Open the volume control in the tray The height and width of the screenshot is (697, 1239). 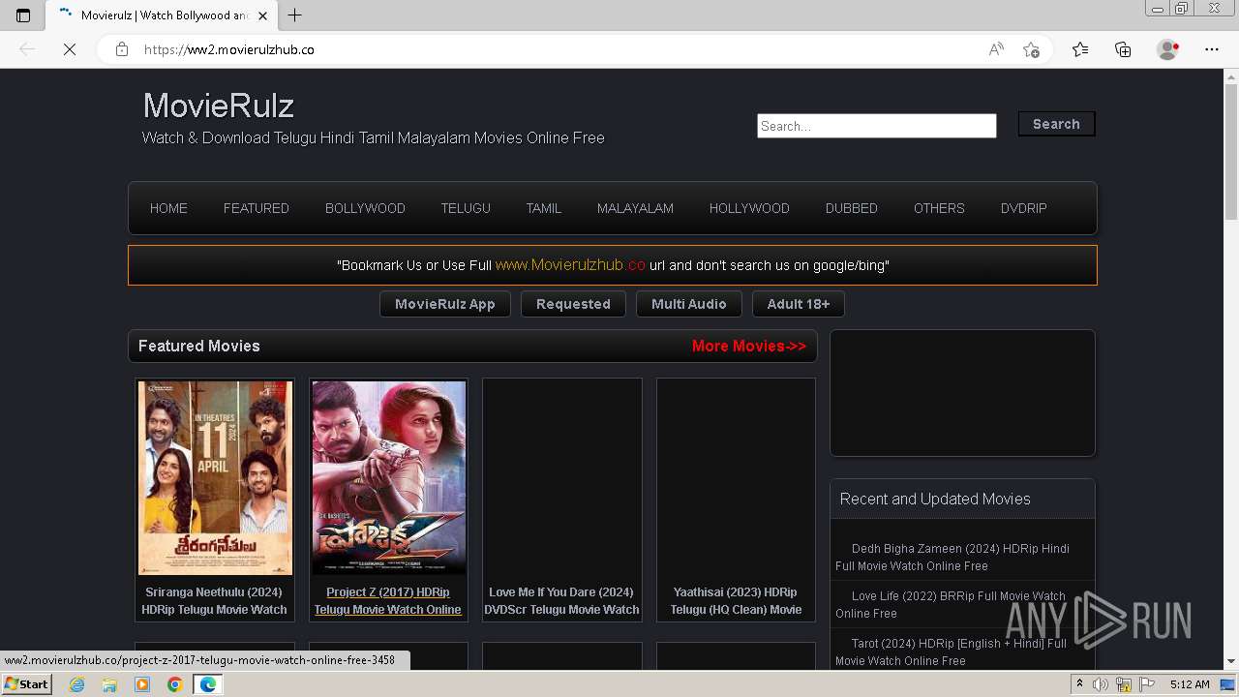click(x=1101, y=684)
